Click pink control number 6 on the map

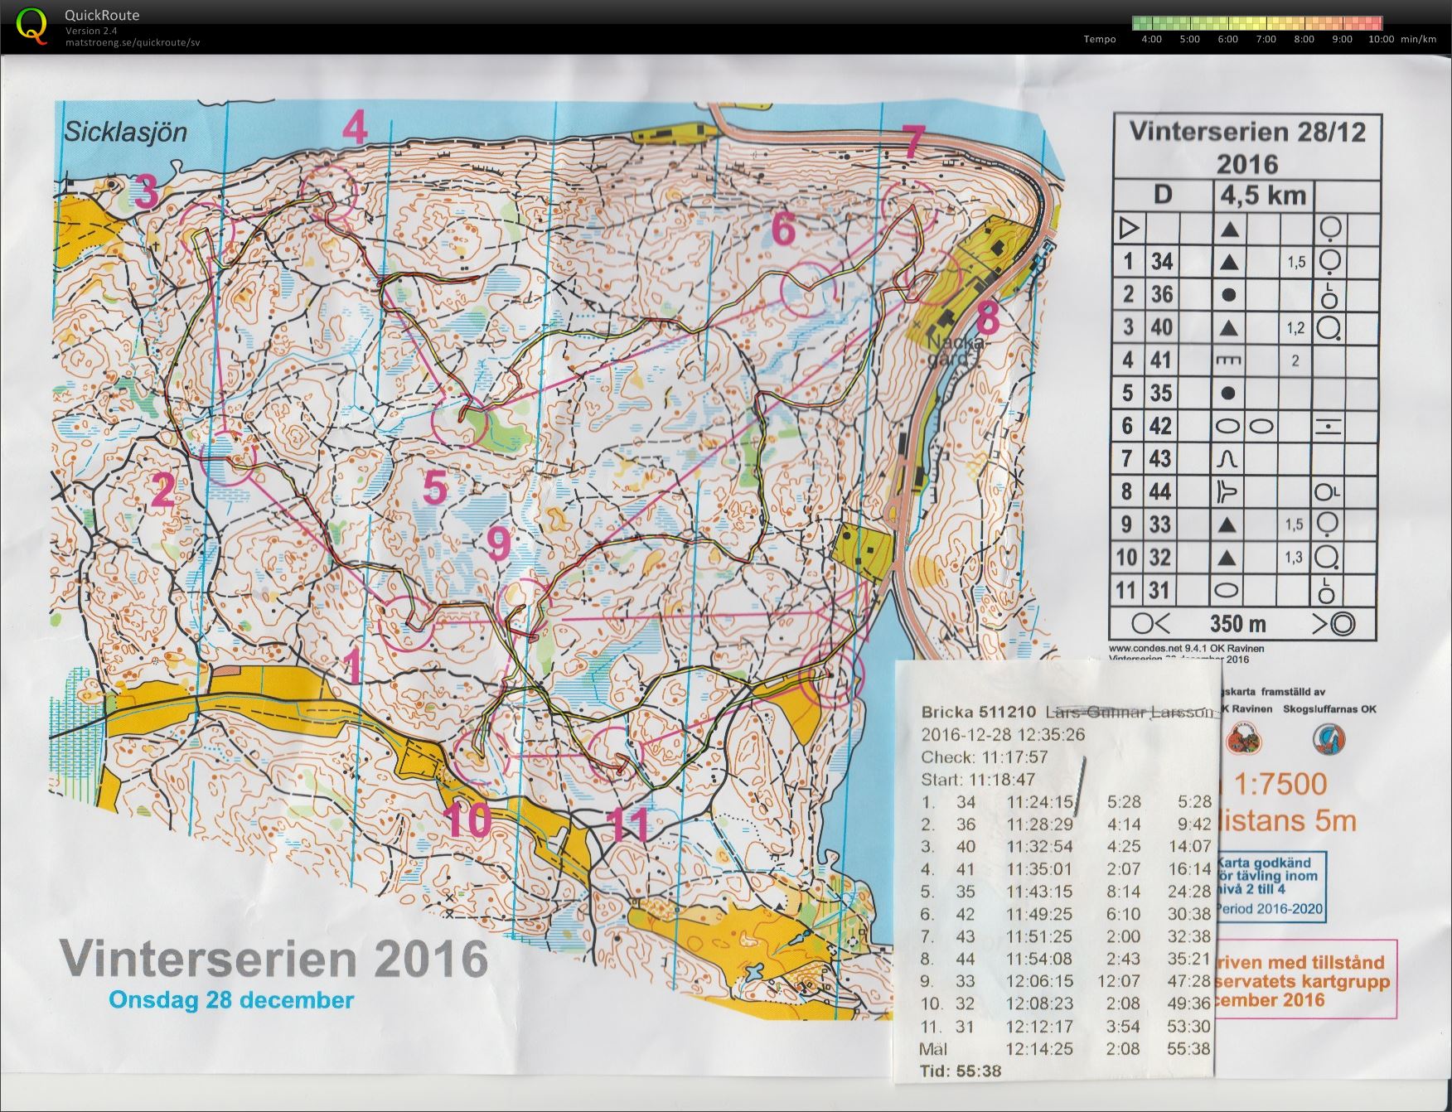783,229
